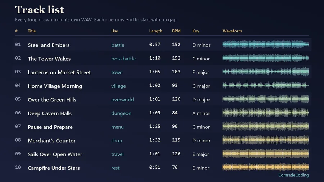Click Lanterns on Market Street waveform
The image size is (324, 182).
click(x=266, y=72)
